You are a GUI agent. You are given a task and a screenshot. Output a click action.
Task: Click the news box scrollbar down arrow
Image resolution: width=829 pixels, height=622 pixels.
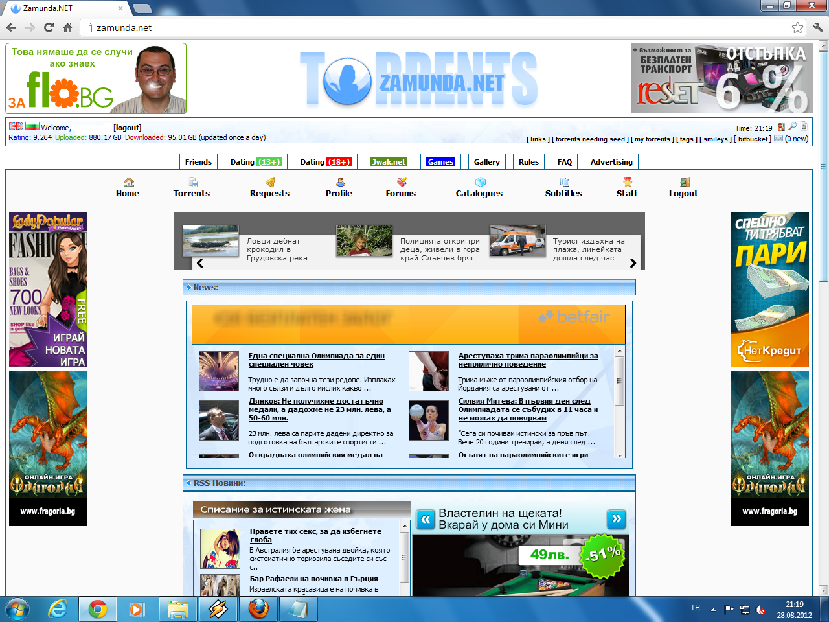tap(620, 455)
